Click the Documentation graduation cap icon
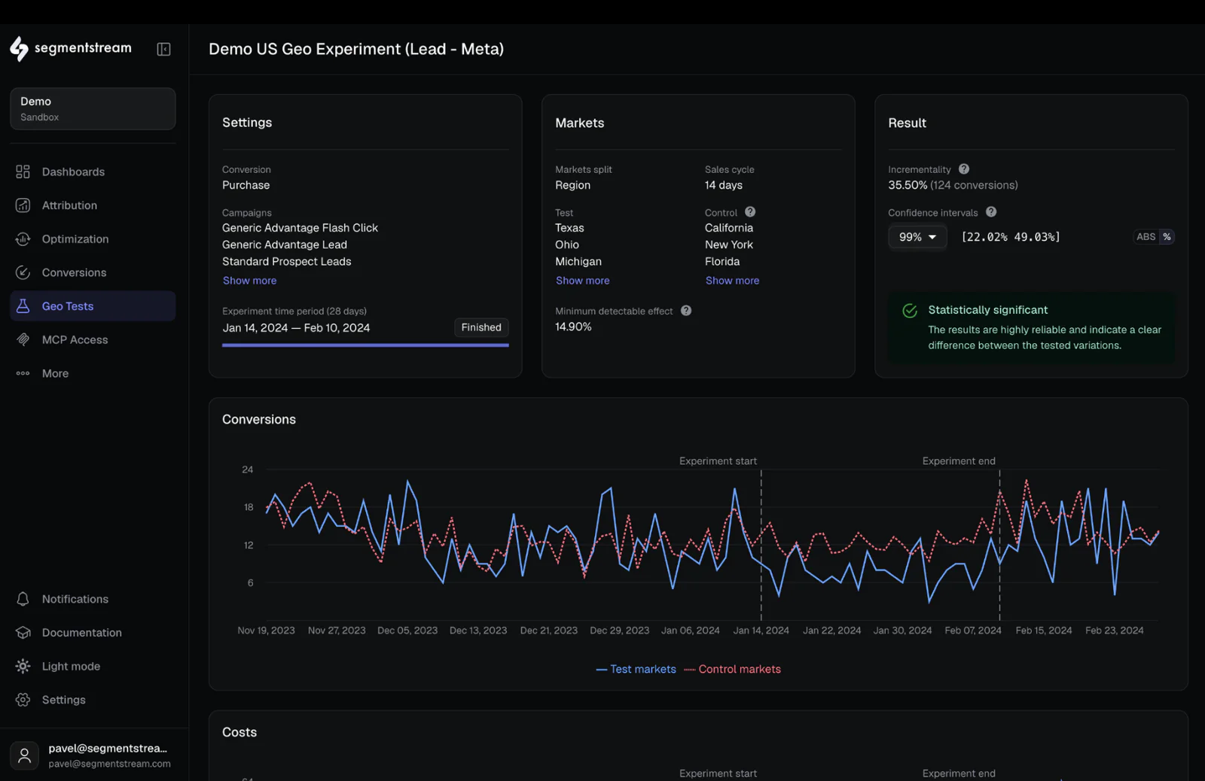This screenshot has width=1205, height=781. click(x=23, y=633)
